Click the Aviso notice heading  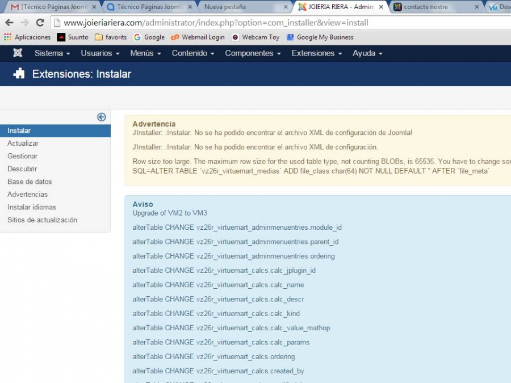click(x=143, y=204)
